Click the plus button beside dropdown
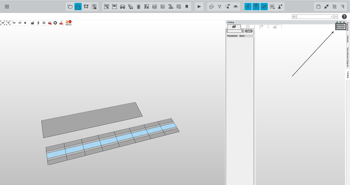This screenshot has width=350, height=185. [x=294, y=17]
